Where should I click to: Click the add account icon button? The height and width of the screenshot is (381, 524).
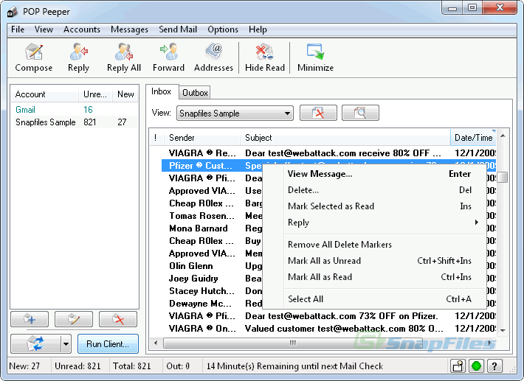(30, 319)
